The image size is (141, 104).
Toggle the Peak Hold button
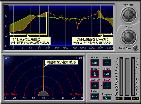(94, 85)
